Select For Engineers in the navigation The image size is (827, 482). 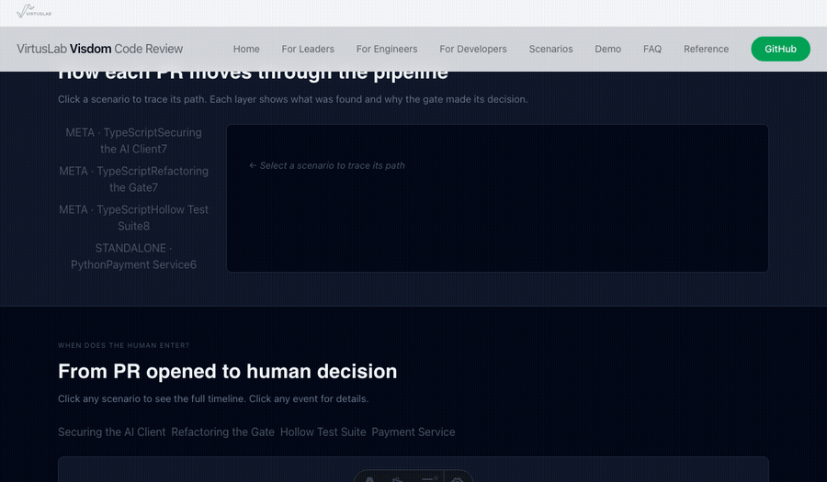pos(387,49)
